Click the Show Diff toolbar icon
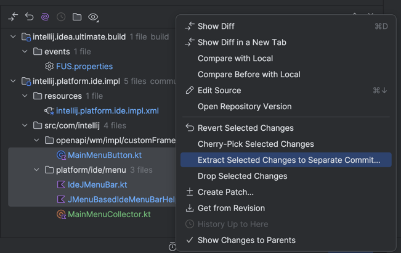The image size is (401, 253). click(13, 17)
